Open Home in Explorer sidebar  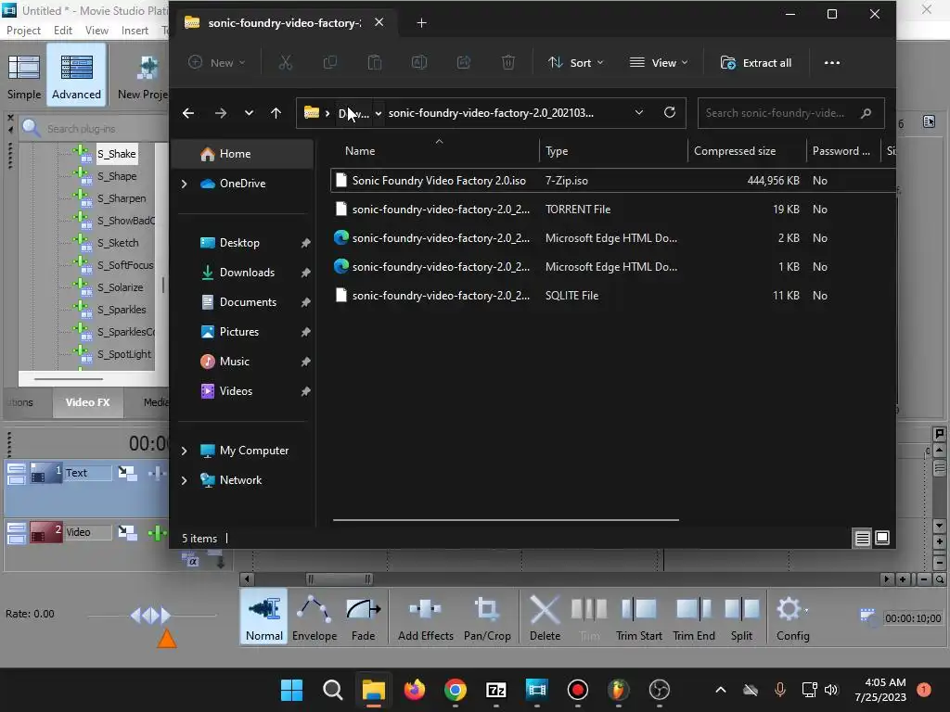point(242,154)
